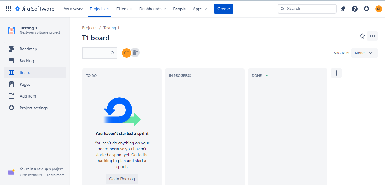Open Roadmap from the sidebar
Image resolution: width=385 pixels, height=185 pixels.
point(28,49)
